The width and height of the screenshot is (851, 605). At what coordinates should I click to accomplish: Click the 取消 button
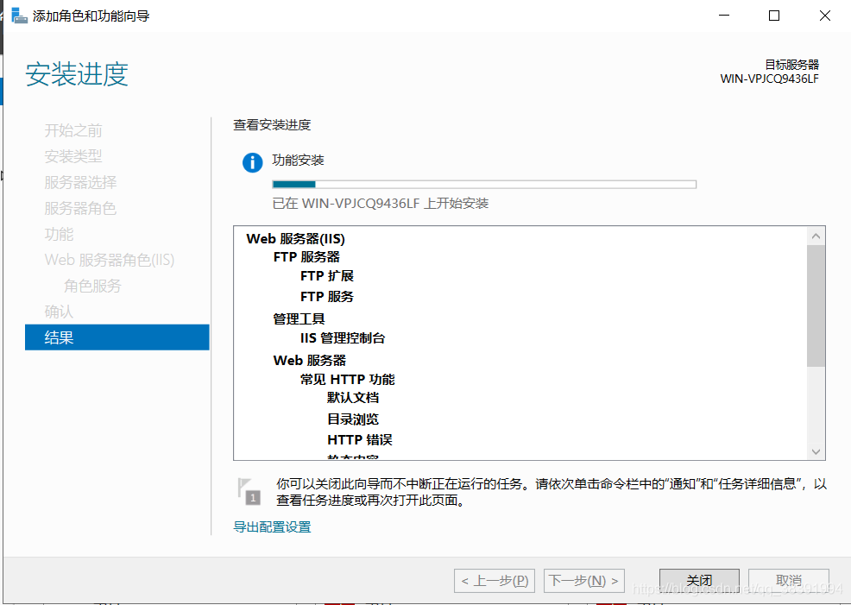(x=788, y=581)
